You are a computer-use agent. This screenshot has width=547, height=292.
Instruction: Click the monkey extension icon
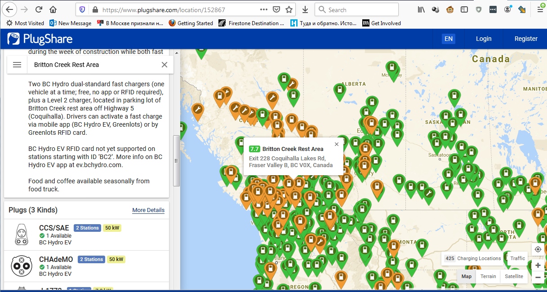point(450,9)
